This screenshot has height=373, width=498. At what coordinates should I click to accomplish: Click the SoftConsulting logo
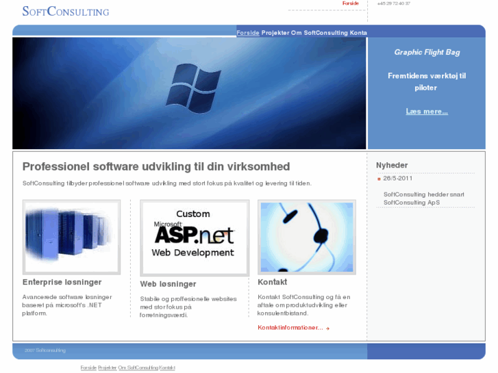66,11
